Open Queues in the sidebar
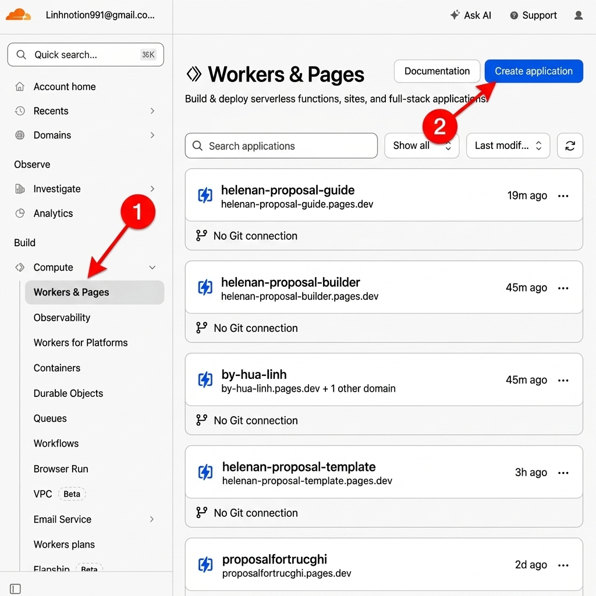Screen dimensions: 596x596 point(50,418)
